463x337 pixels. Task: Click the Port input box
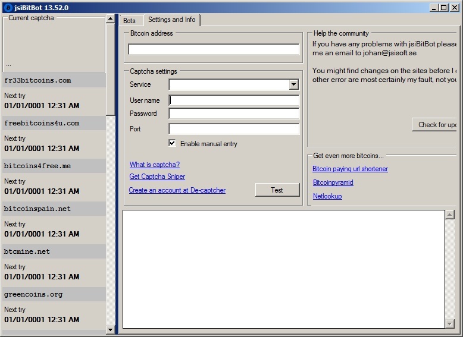(x=234, y=129)
